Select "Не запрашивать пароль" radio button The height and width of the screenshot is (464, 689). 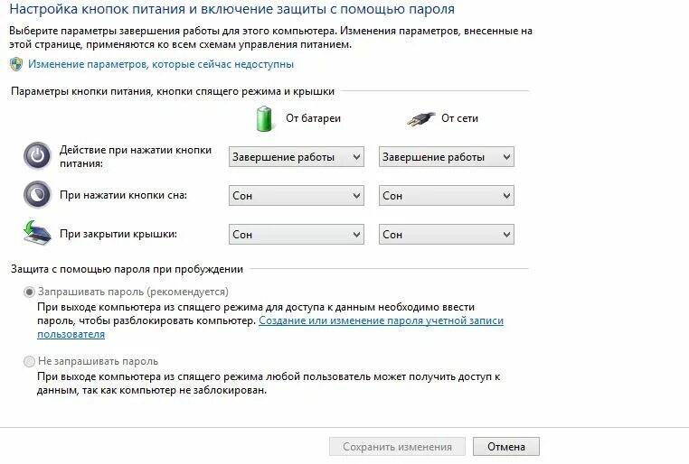pyautogui.click(x=30, y=361)
